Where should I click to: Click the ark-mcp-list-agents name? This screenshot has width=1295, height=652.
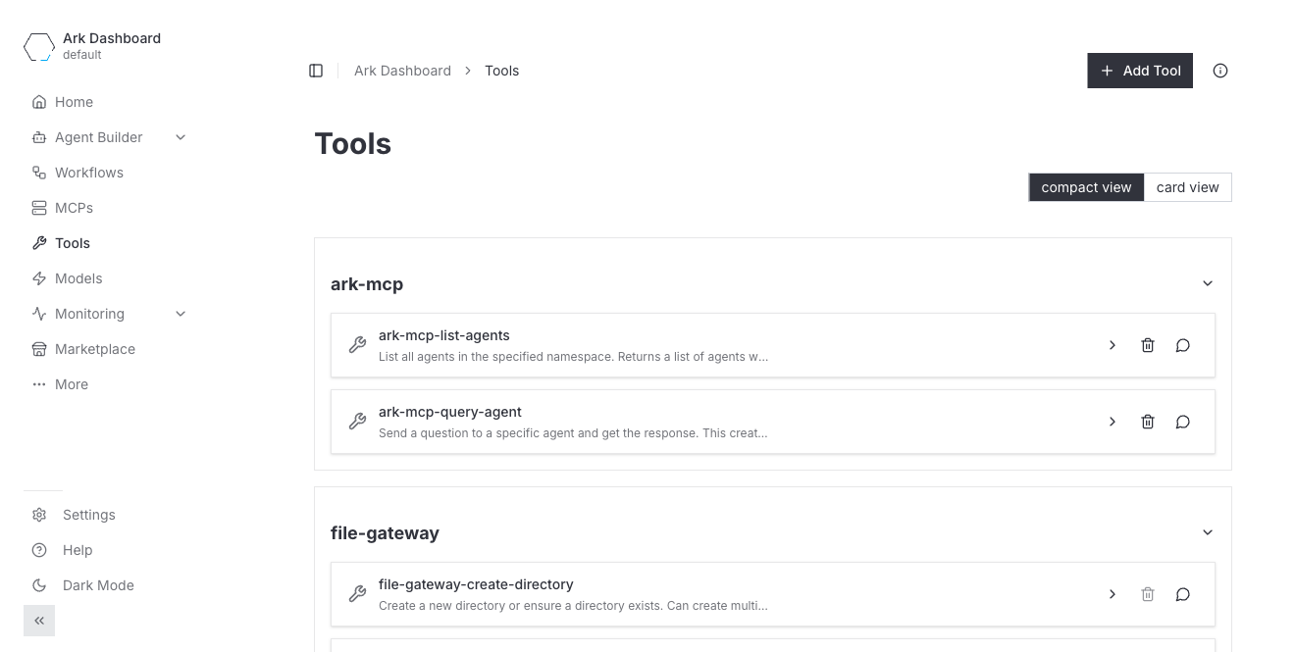pyautogui.click(x=444, y=335)
